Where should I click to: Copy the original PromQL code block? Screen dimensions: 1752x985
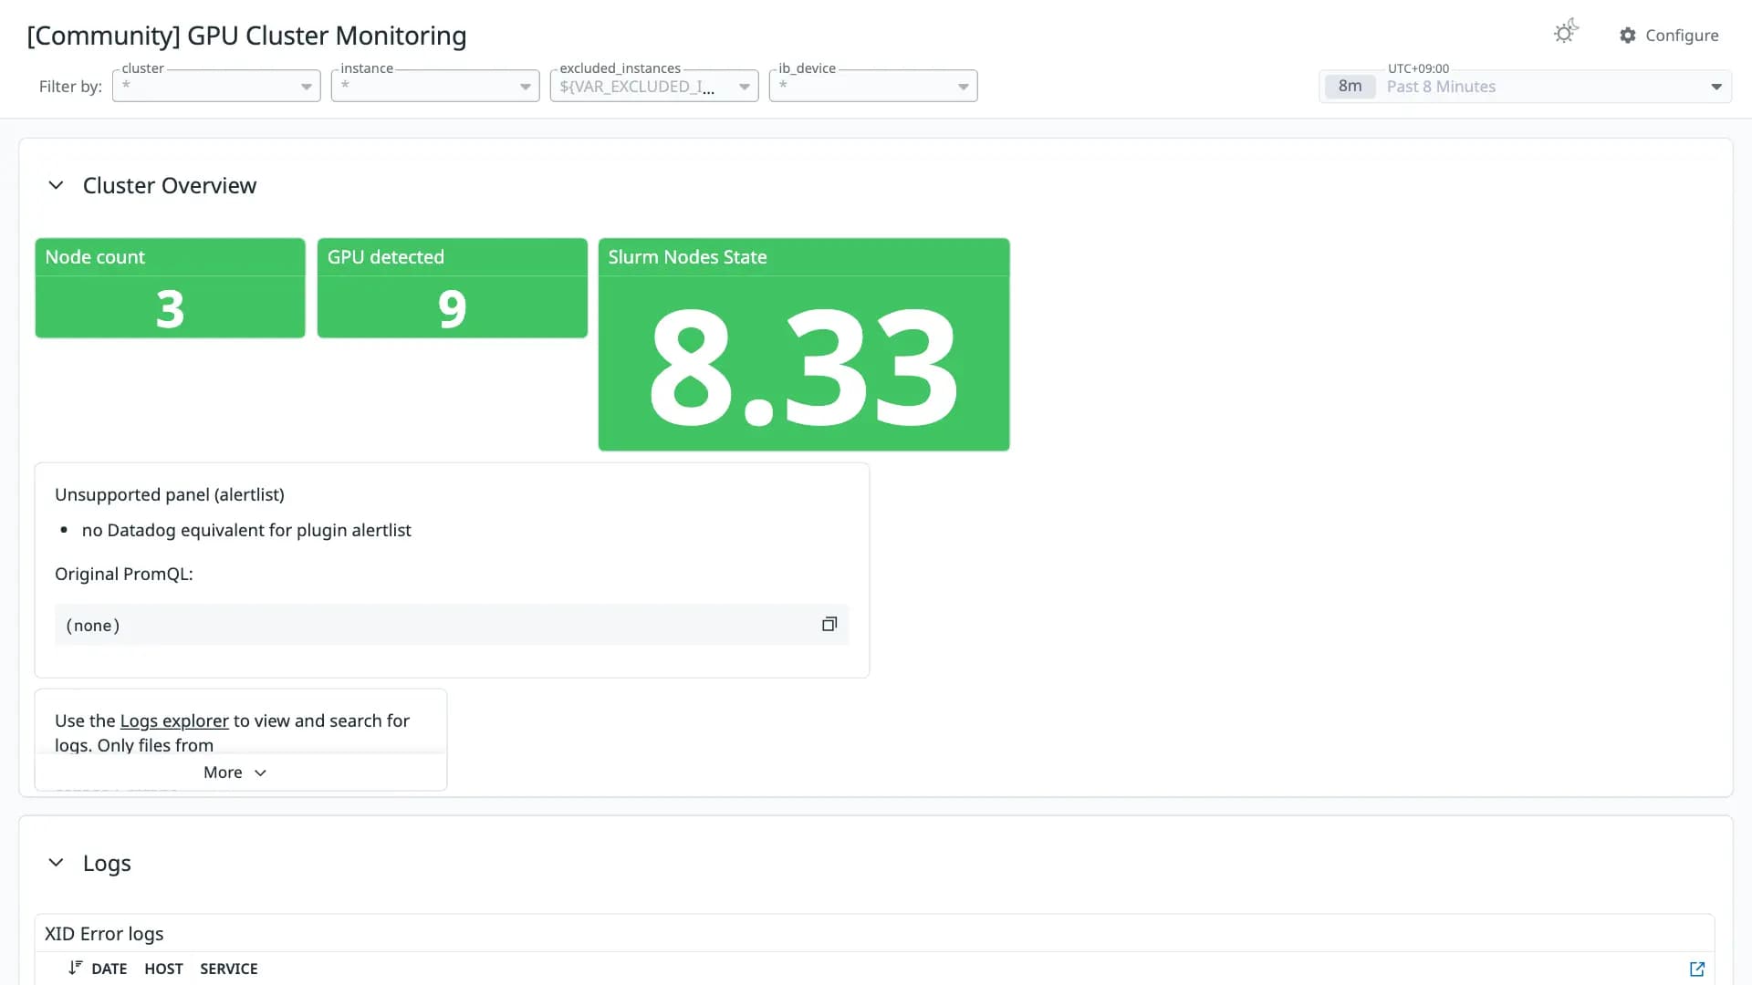tap(829, 625)
